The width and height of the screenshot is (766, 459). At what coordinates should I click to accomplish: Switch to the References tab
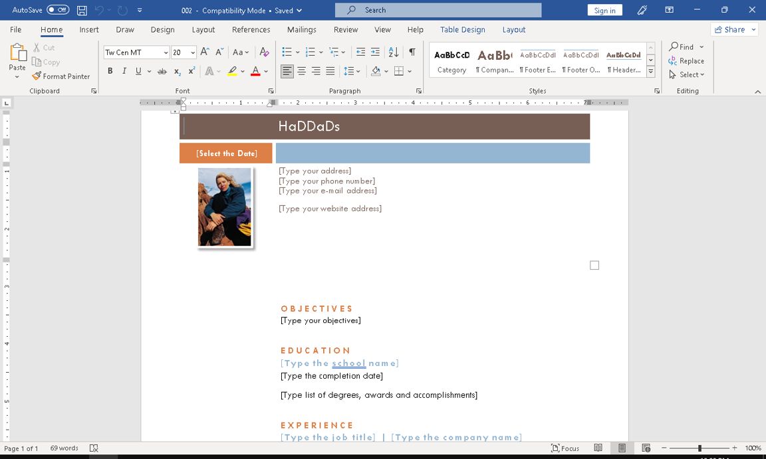point(251,30)
